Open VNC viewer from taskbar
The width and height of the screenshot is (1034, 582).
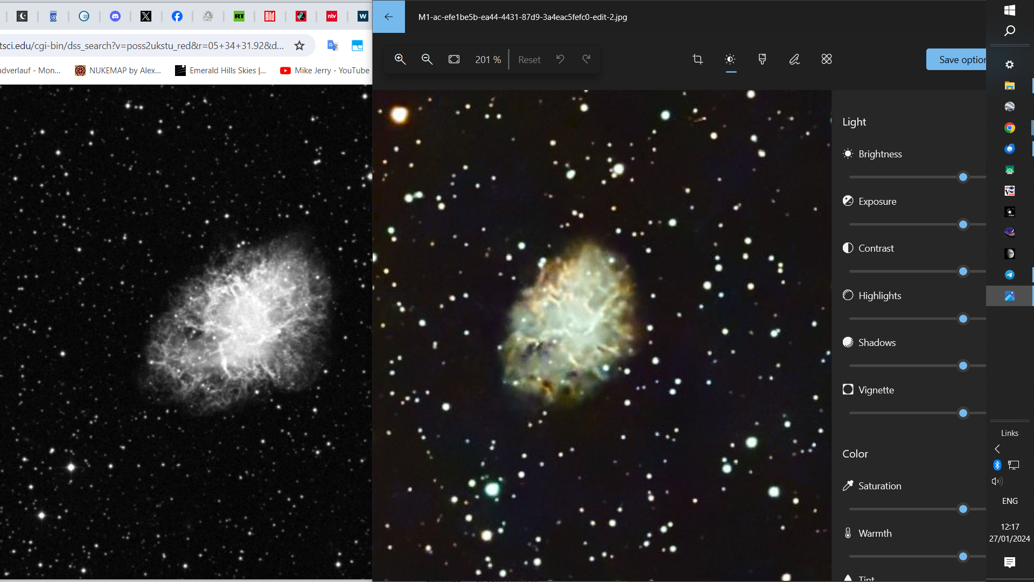[x=1010, y=191]
